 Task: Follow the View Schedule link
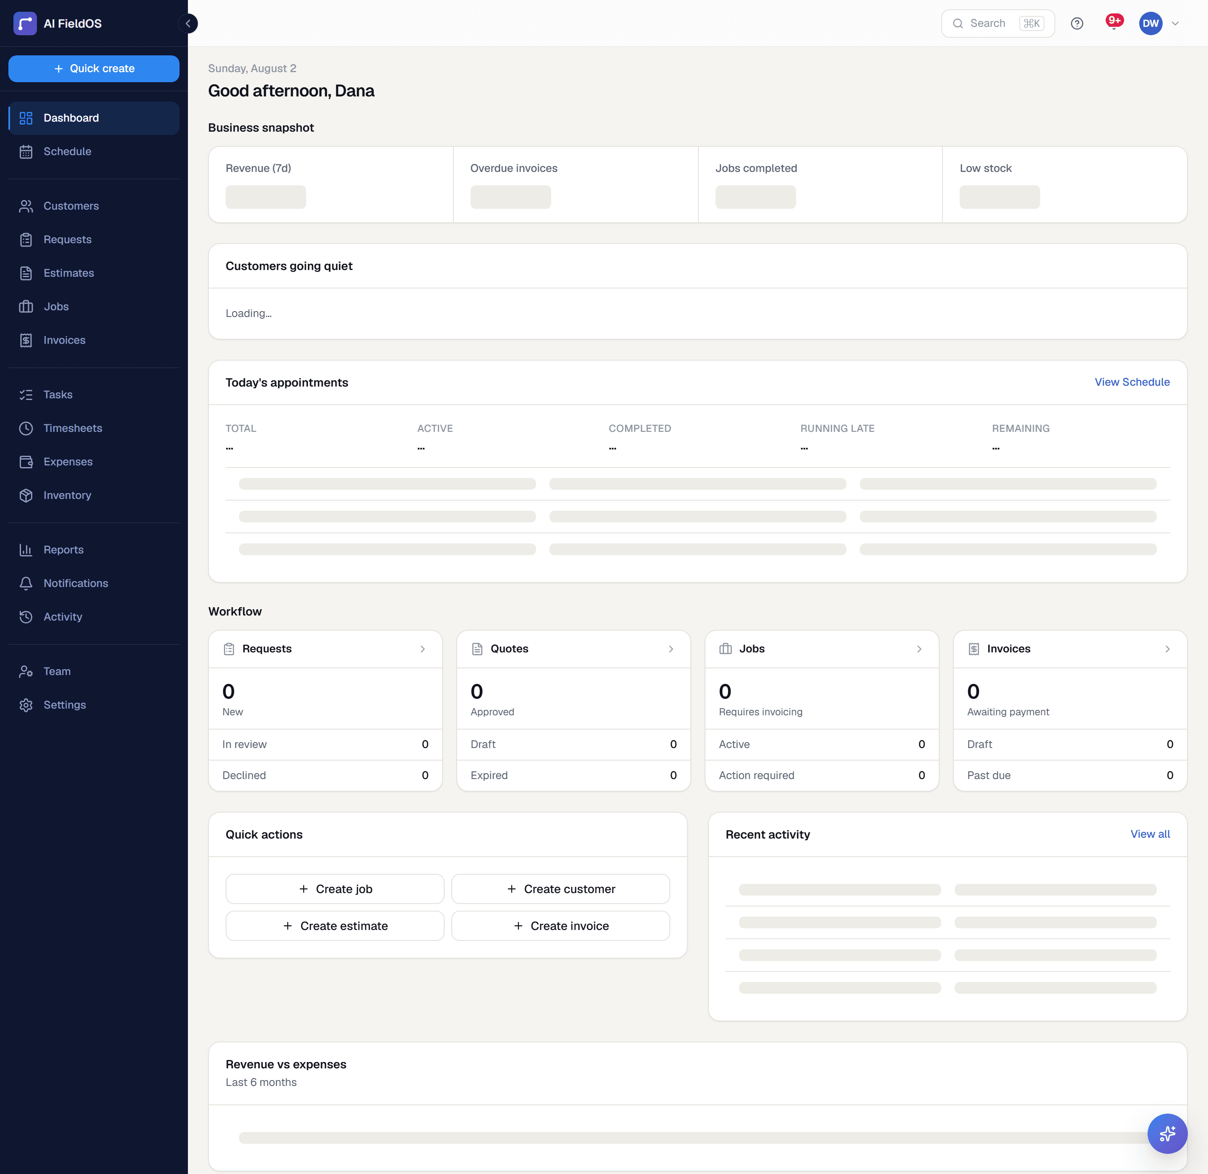point(1132,382)
